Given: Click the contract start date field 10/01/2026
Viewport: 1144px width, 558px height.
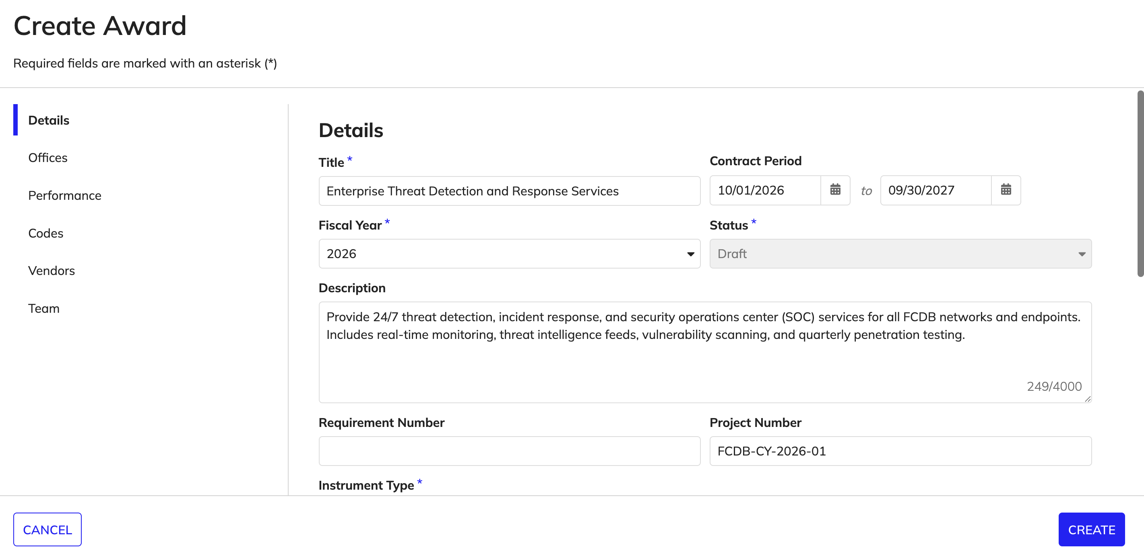Looking at the screenshot, I should point(765,190).
